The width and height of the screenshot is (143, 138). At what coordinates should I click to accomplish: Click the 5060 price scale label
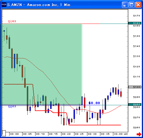click(137, 128)
